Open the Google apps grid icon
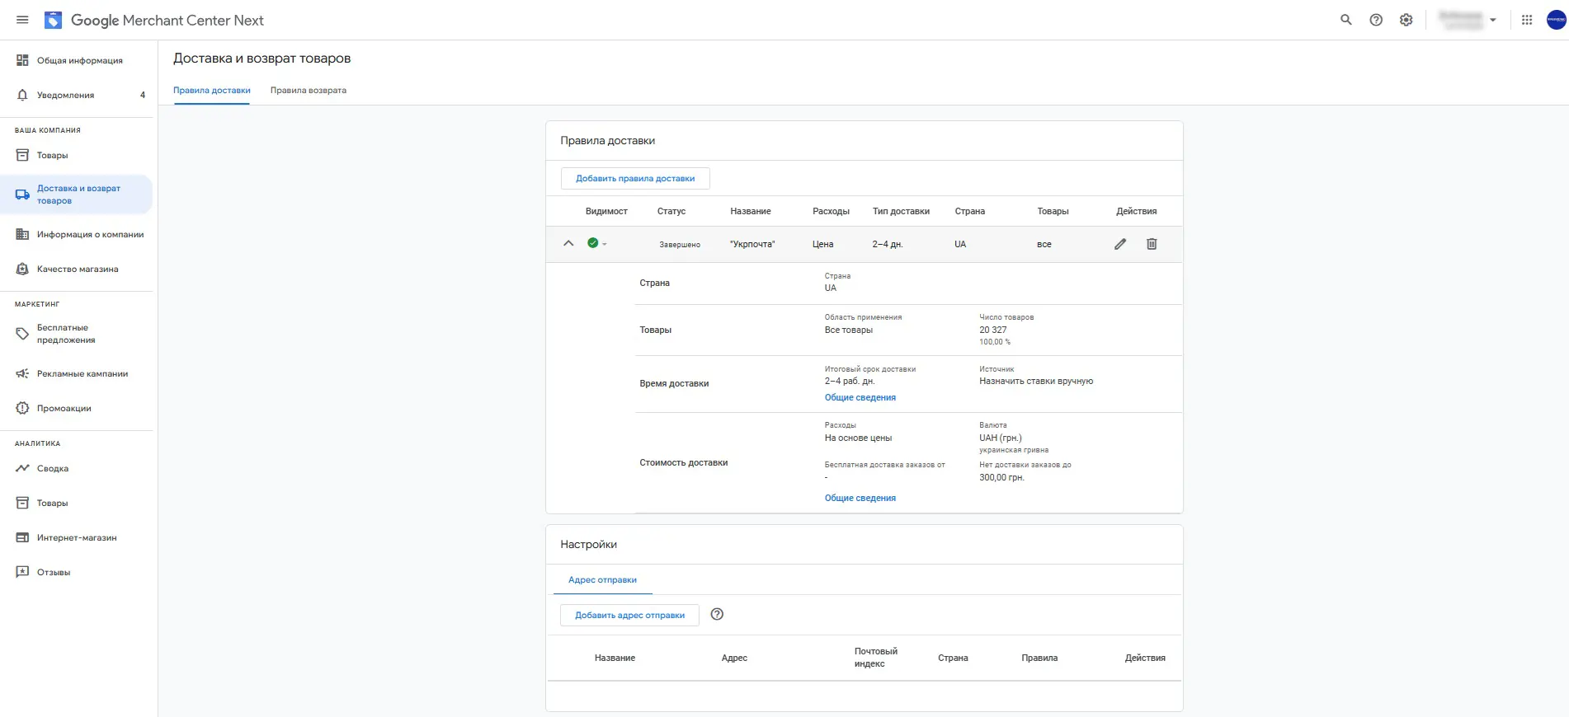1569x717 pixels. coord(1527,20)
